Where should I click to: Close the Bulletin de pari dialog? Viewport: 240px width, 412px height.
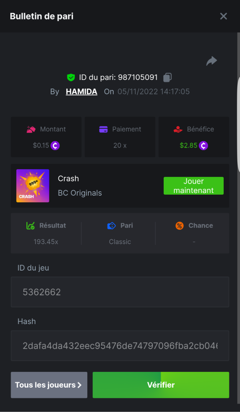coord(224,16)
